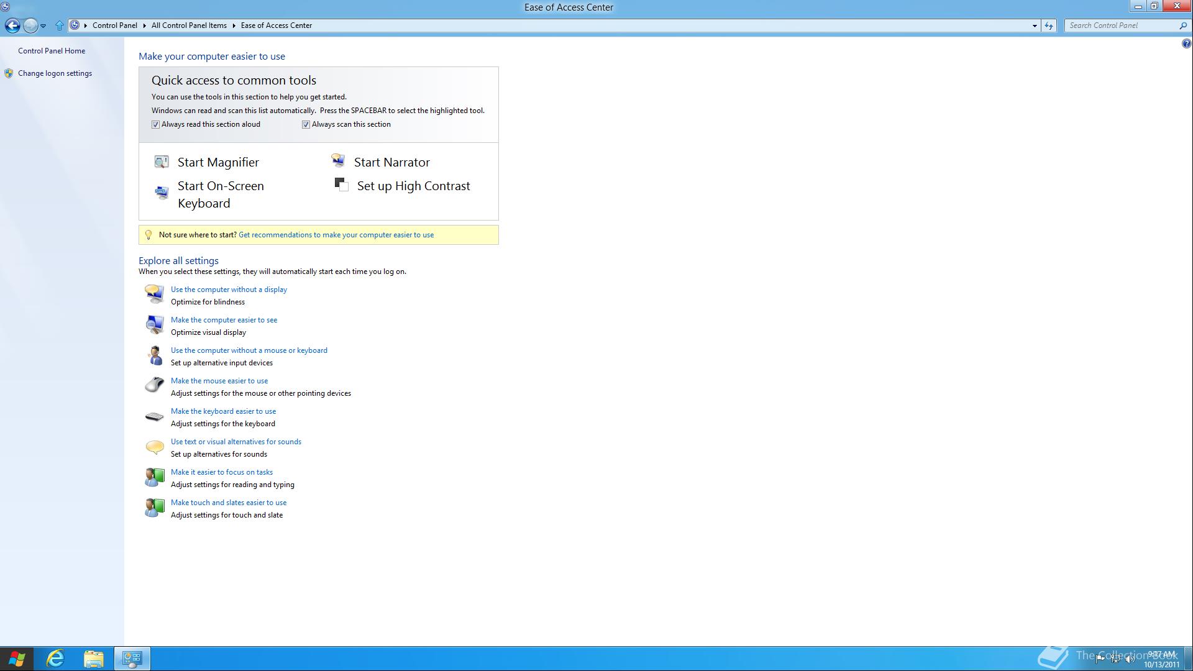The height and width of the screenshot is (671, 1193).
Task: Open Make the computer easier to see
Action: click(224, 320)
